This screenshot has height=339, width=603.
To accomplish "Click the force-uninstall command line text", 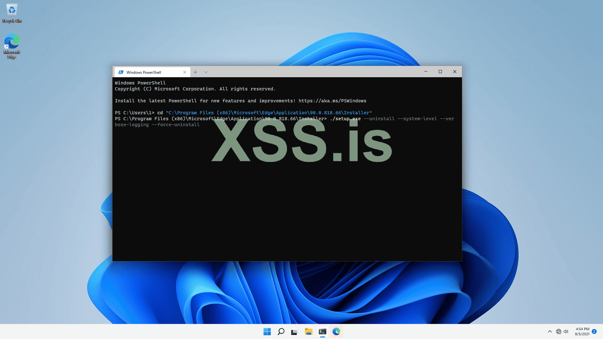I will click(x=176, y=125).
